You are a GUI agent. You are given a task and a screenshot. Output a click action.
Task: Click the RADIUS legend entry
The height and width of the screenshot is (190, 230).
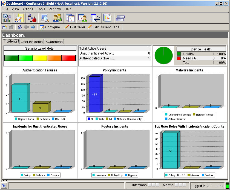tap(58, 119)
